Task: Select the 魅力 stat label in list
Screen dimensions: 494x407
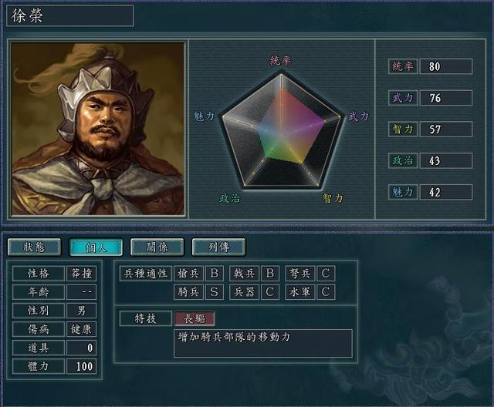Action: point(403,192)
